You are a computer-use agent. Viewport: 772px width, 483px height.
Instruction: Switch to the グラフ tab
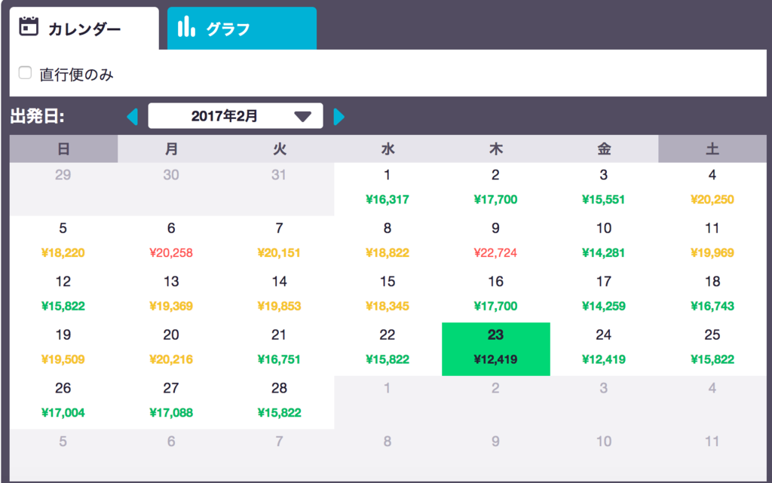(242, 29)
